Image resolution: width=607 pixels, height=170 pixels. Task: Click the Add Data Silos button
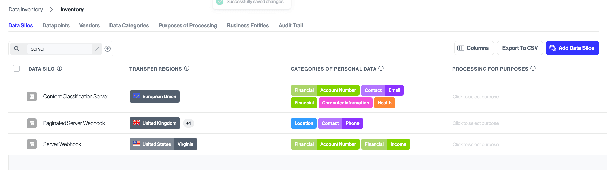[572, 48]
